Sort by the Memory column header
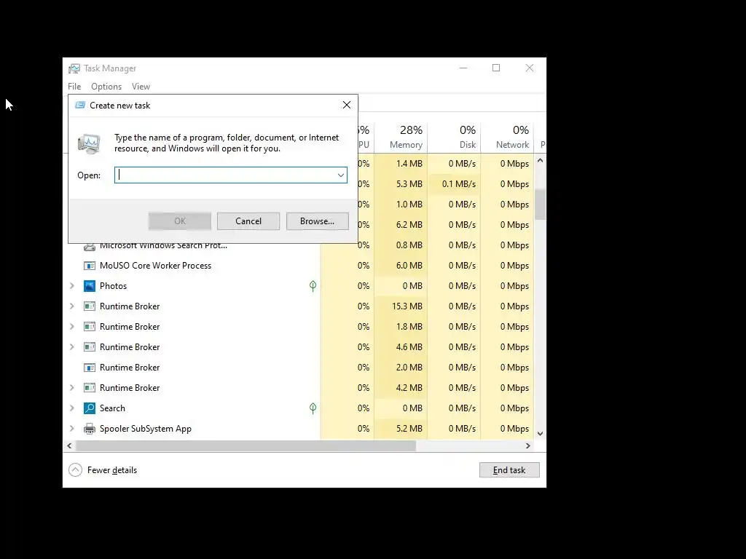Screen dimensions: 746x559 point(401,137)
